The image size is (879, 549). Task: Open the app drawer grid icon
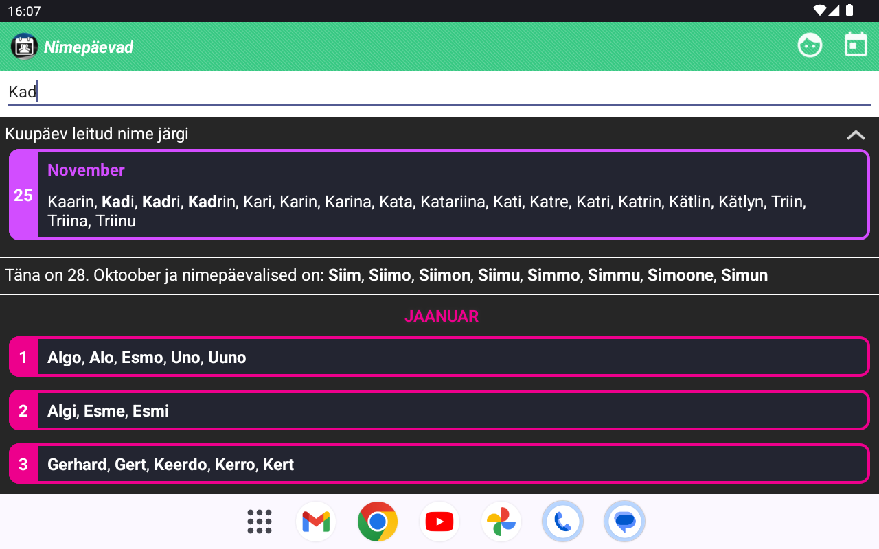point(260,522)
